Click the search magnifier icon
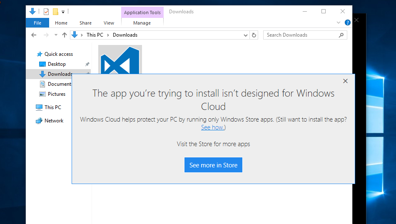Image resolution: width=396 pixels, height=224 pixels. (341, 35)
